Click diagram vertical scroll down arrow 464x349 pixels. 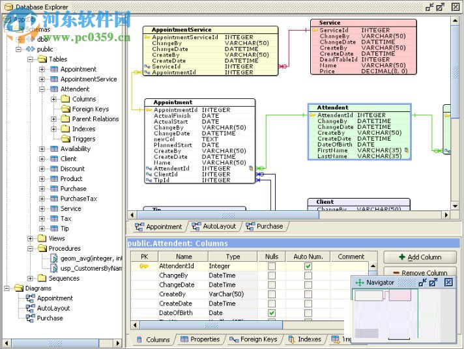click(x=455, y=206)
